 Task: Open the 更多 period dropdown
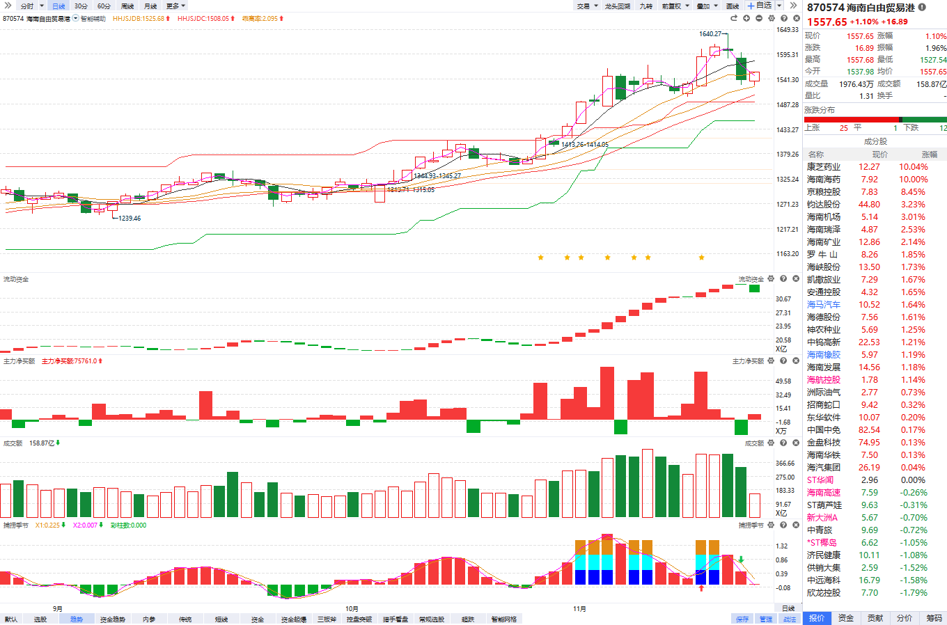(x=175, y=6)
